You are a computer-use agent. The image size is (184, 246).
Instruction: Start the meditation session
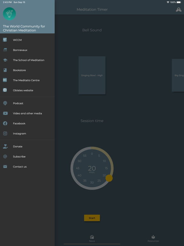(92, 218)
